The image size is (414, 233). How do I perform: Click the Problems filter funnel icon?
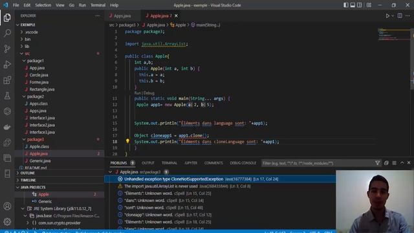378,163
